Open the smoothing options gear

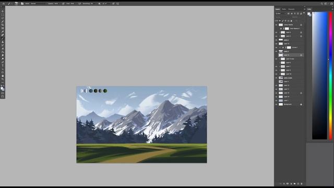[99, 4]
